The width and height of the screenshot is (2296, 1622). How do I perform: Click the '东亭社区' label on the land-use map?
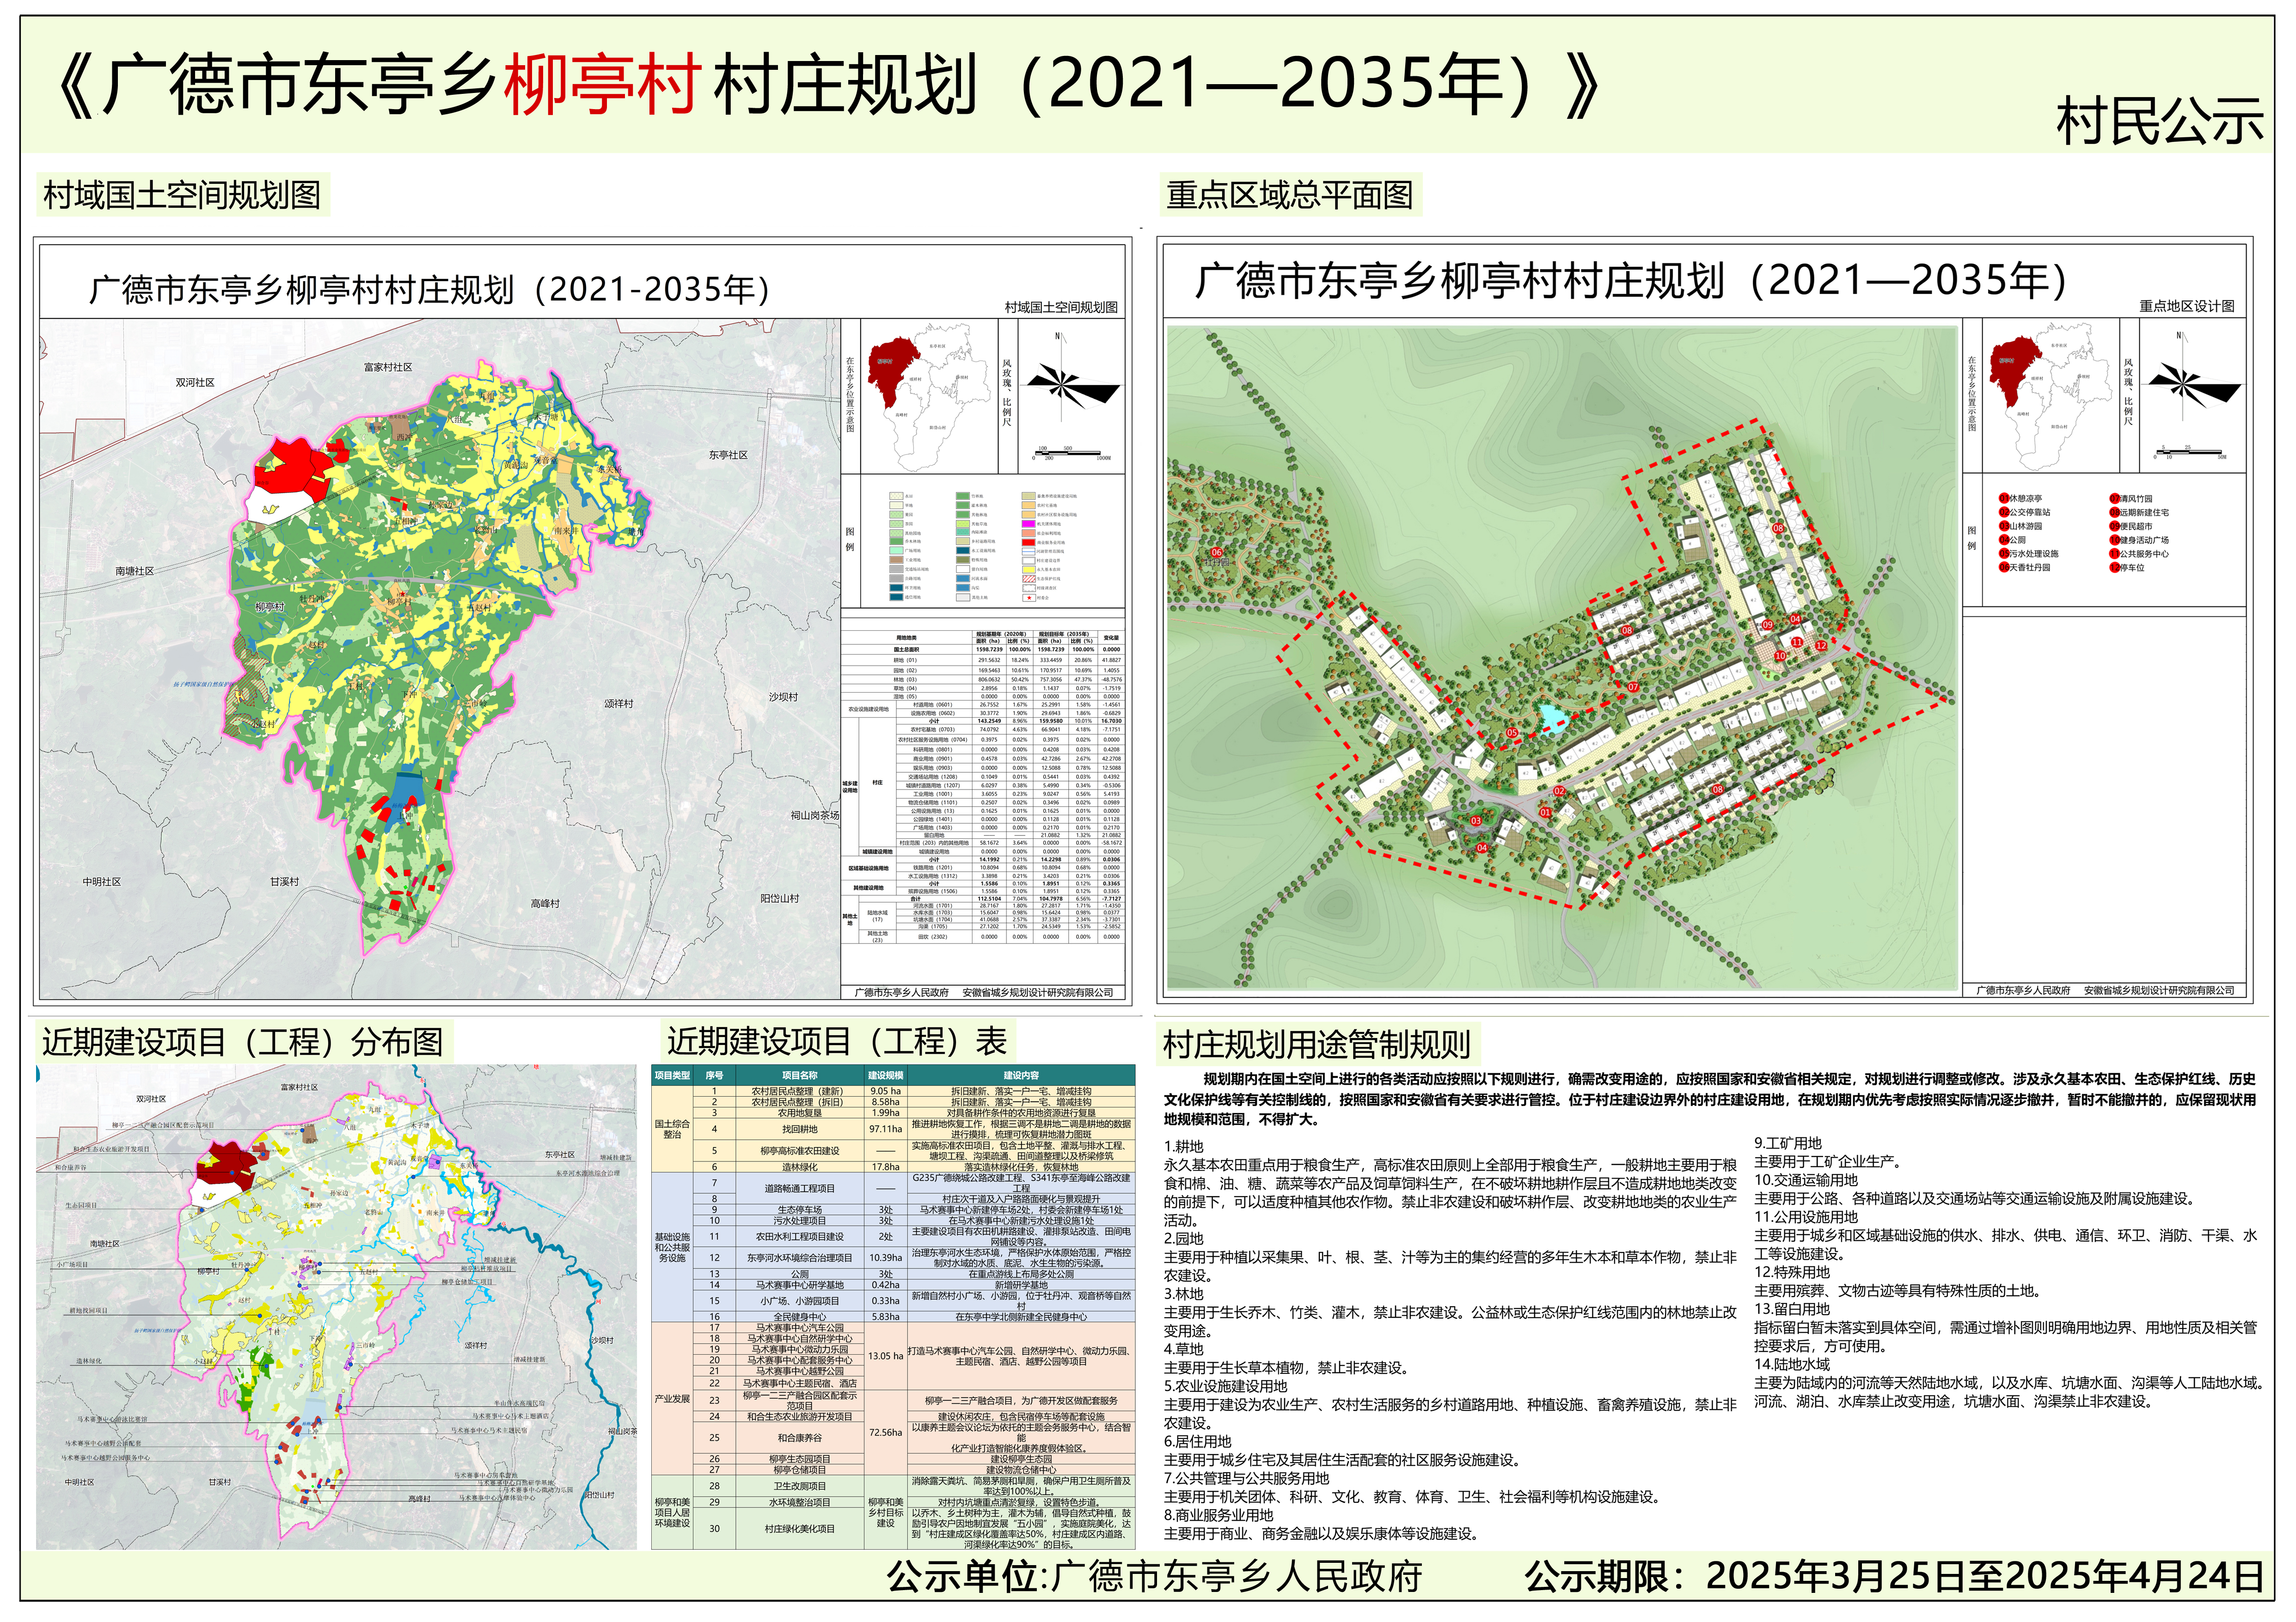point(728,455)
